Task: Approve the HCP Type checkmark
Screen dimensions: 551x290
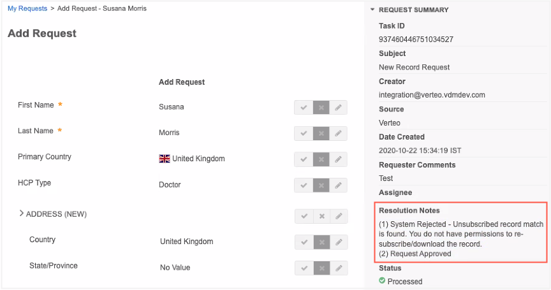Action: (x=304, y=185)
